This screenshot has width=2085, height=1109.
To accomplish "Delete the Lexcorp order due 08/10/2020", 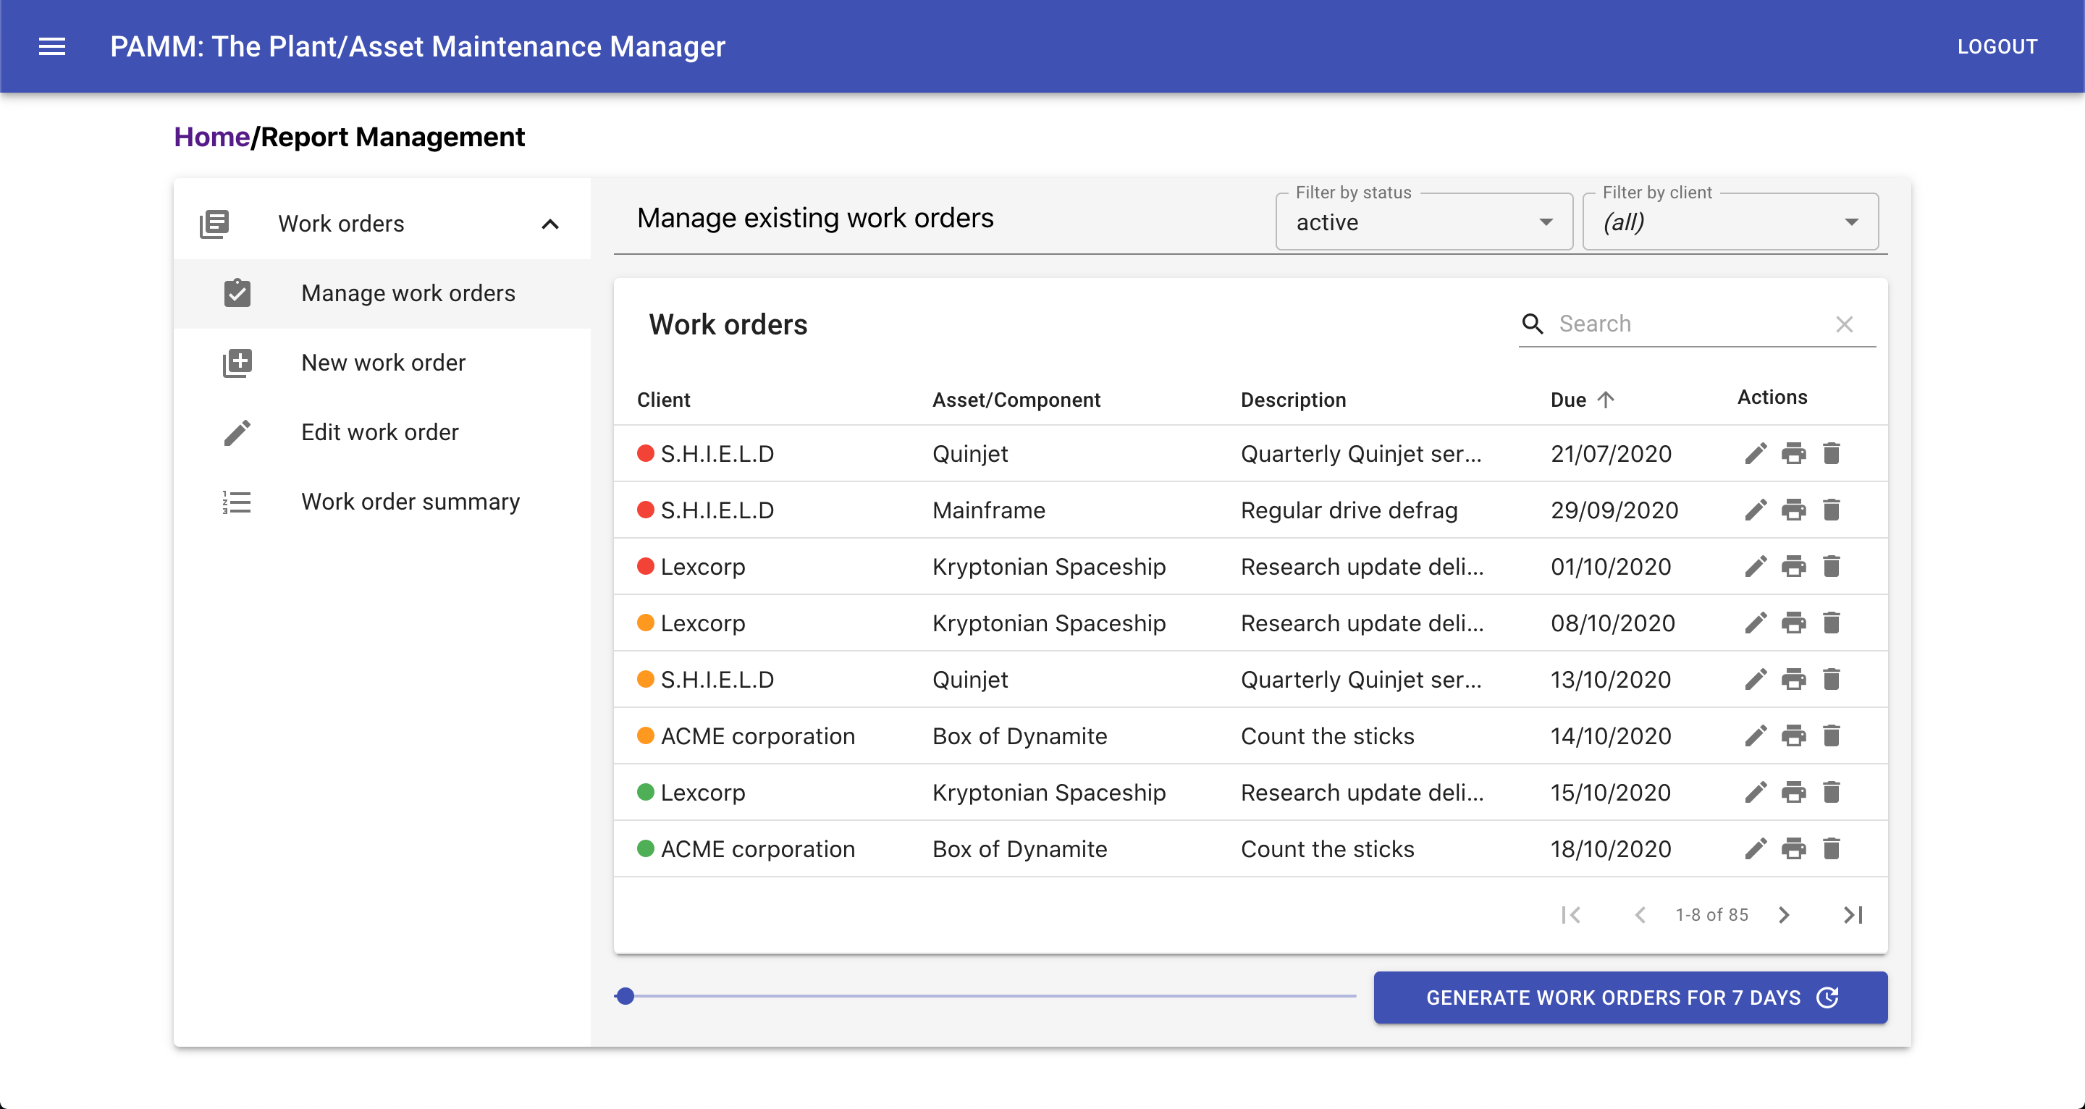I will coord(1832,623).
